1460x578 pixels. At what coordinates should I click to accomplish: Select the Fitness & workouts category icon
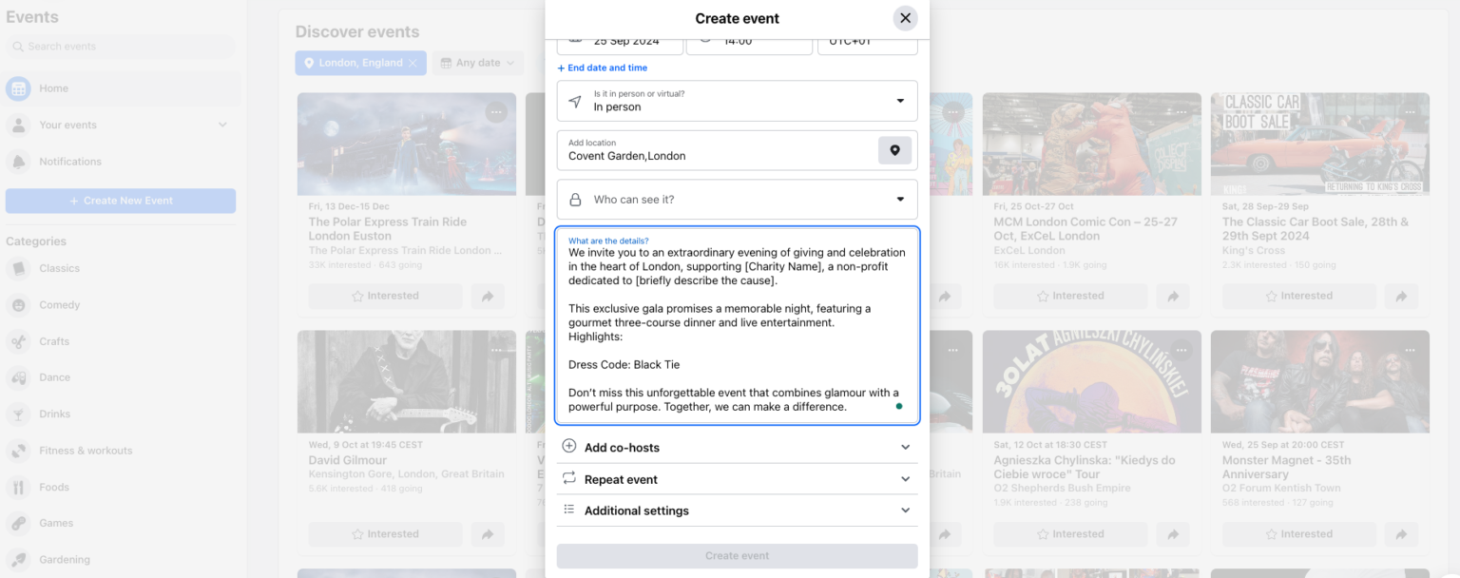click(18, 450)
